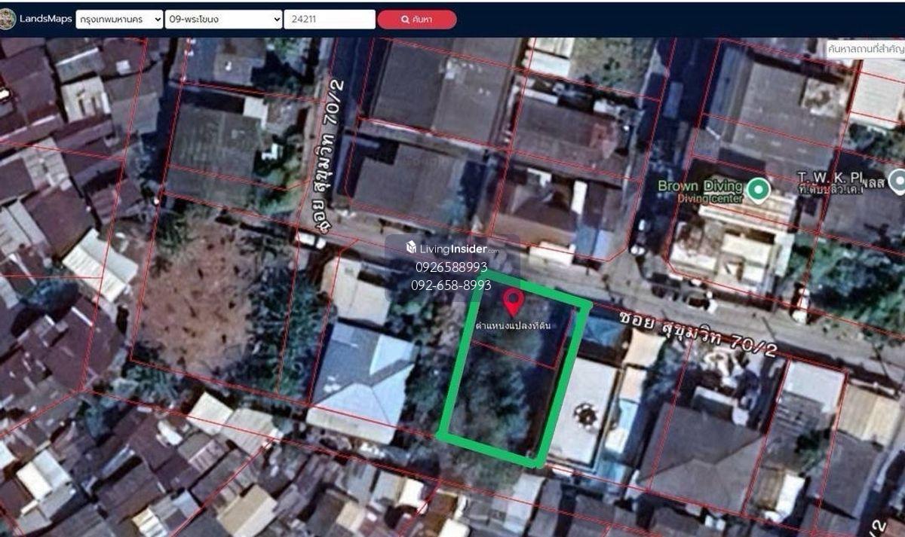Click the gray T.W.K. place marker

click(x=897, y=182)
